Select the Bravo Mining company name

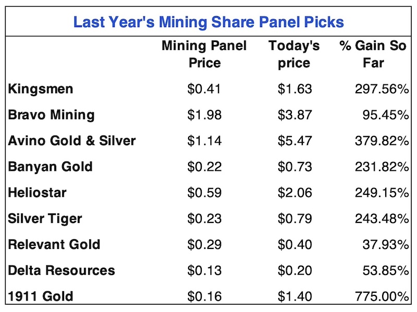tap(51, 115)
